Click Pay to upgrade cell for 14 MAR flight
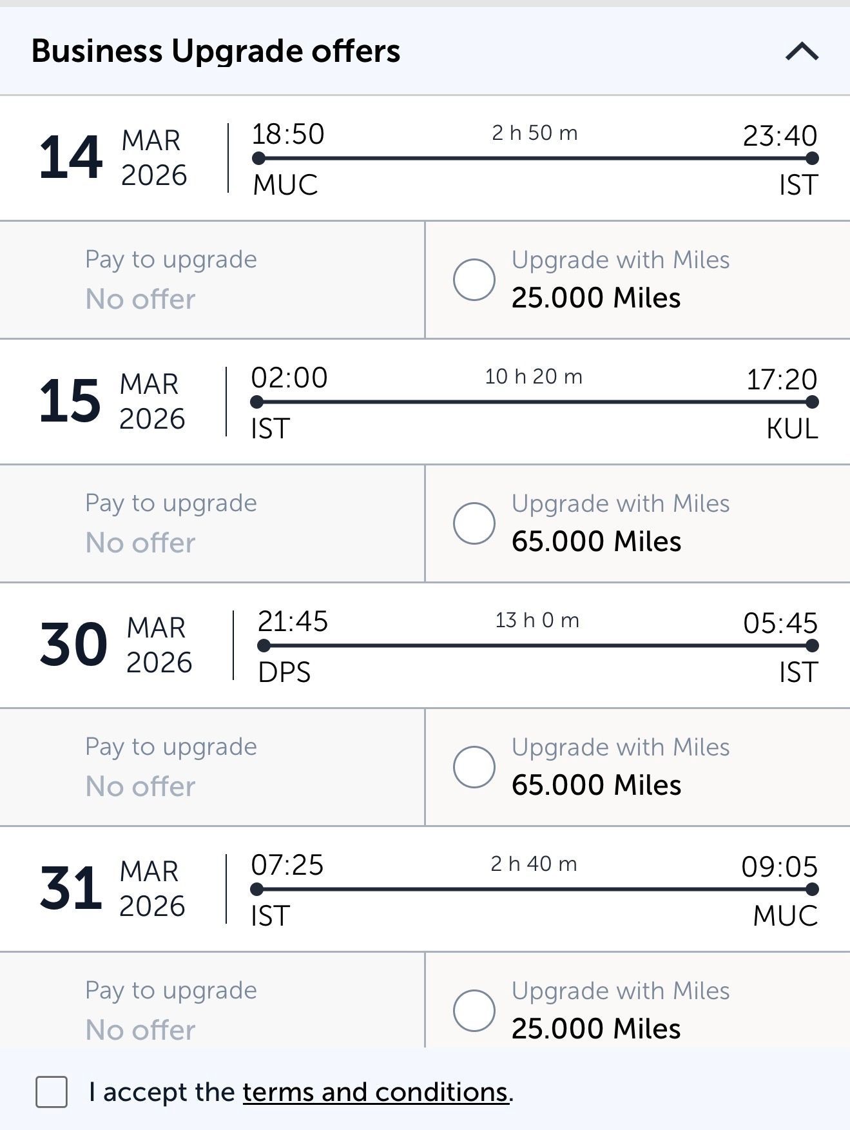Screen dimensions: 850x1130 pos(212,280)
